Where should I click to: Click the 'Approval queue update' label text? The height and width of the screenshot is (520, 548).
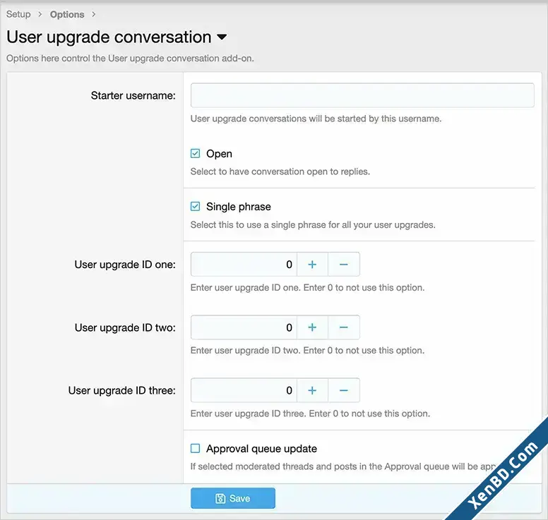(x=261, y=449)
